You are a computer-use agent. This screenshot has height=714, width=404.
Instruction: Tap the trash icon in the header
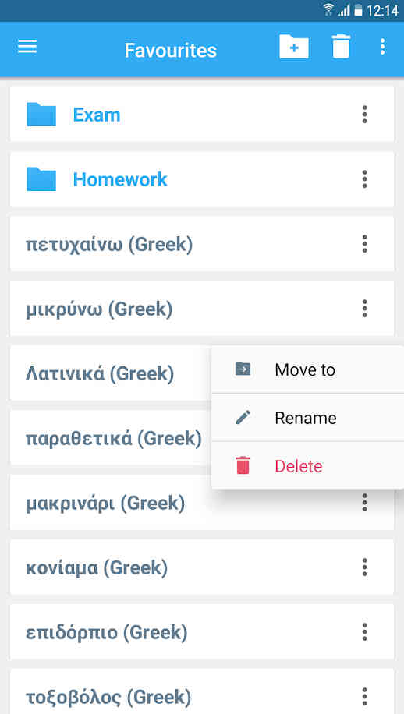click(x=341, y=47)
